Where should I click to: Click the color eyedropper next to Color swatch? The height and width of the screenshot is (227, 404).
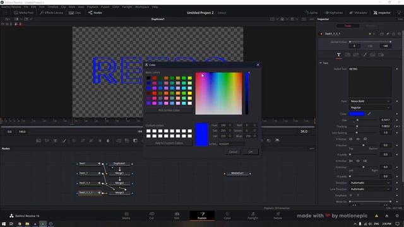[x=369, y=113]
